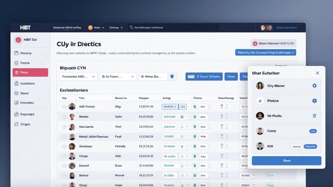Click the HIBT logo in top bar
The height and width of the screenshot is (187, 333).
point(25,28)
